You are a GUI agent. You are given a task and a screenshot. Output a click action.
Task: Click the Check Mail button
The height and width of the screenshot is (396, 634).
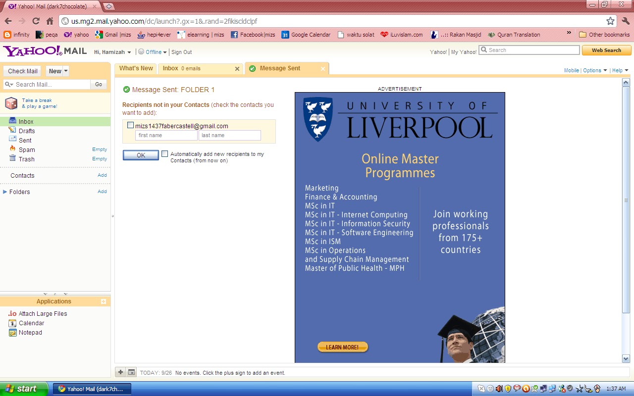click(x=23, y=71)
